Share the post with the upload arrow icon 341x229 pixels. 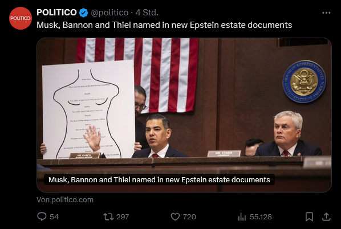click(x=326, y=216)
